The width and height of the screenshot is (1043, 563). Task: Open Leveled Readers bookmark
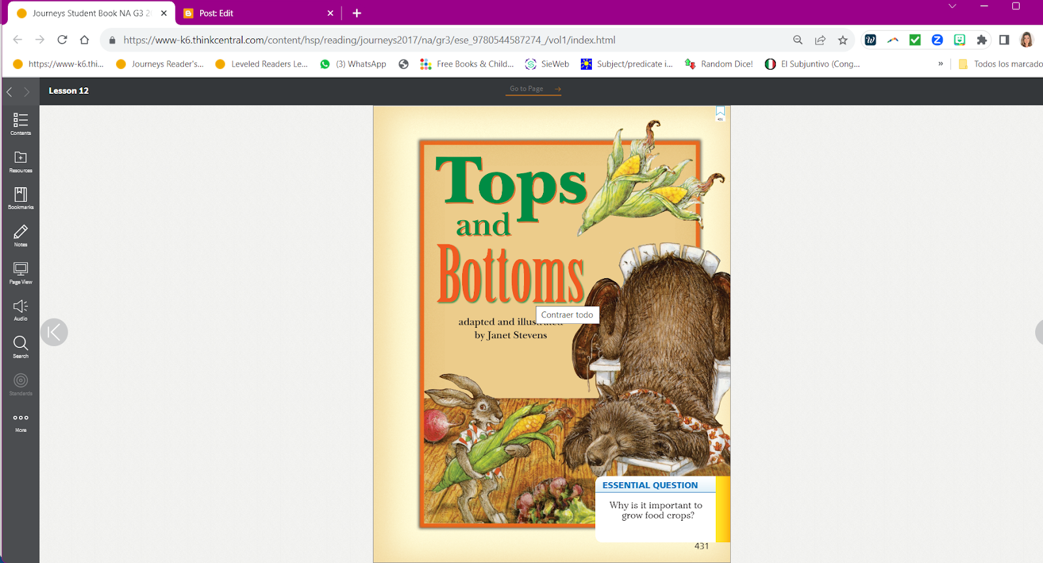(x=261, y=64)
